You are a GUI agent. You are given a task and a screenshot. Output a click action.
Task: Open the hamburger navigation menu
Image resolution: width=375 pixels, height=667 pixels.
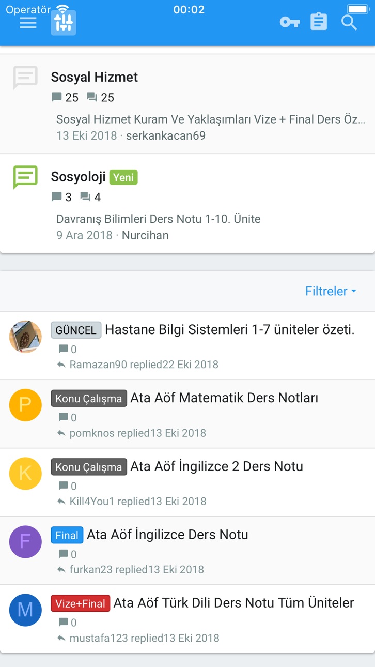tap(28, 23)
